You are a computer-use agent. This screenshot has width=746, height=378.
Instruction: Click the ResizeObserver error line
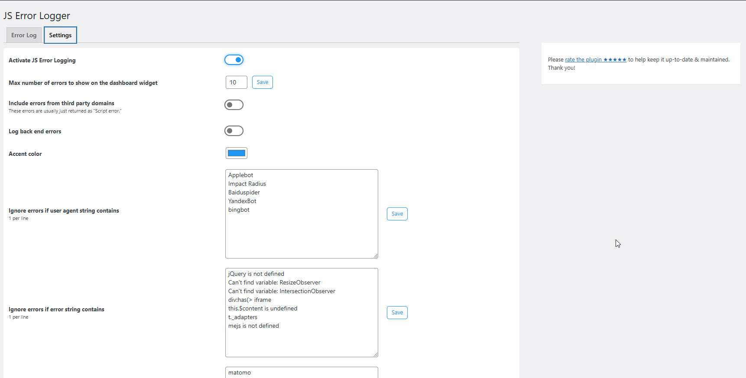point(275,283)
